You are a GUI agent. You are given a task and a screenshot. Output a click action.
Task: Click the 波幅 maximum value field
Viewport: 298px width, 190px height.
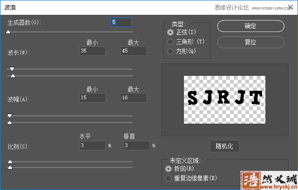(134, 98)
